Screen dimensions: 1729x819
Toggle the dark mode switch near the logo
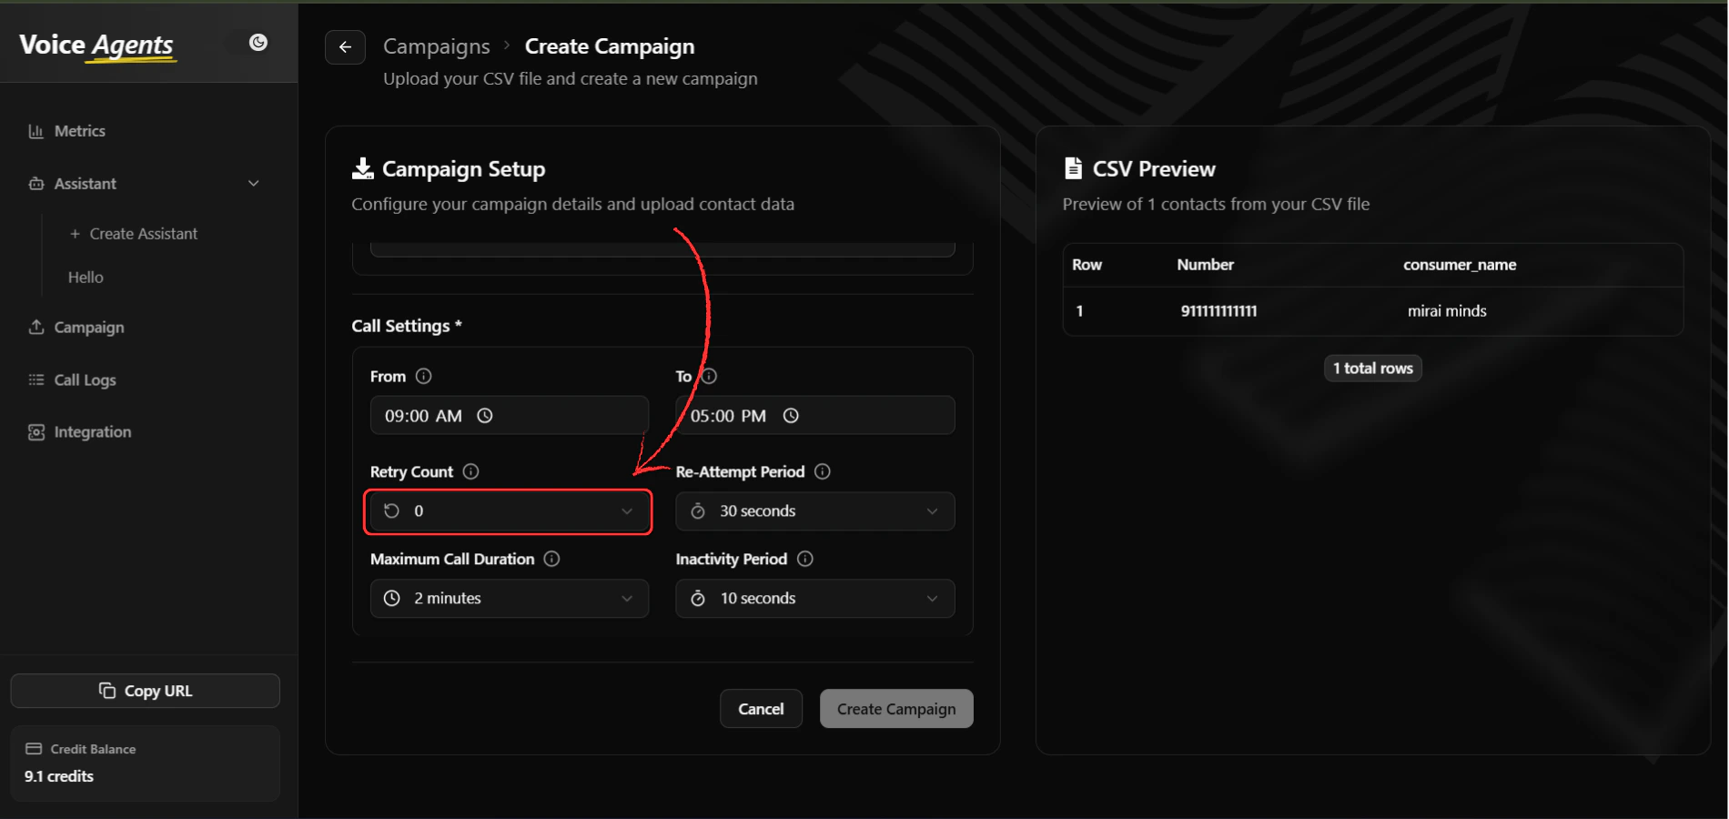(x=258, y=42)
